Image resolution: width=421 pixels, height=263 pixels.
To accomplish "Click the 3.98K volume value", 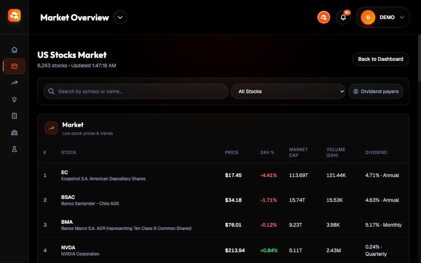I will [333, 225].
